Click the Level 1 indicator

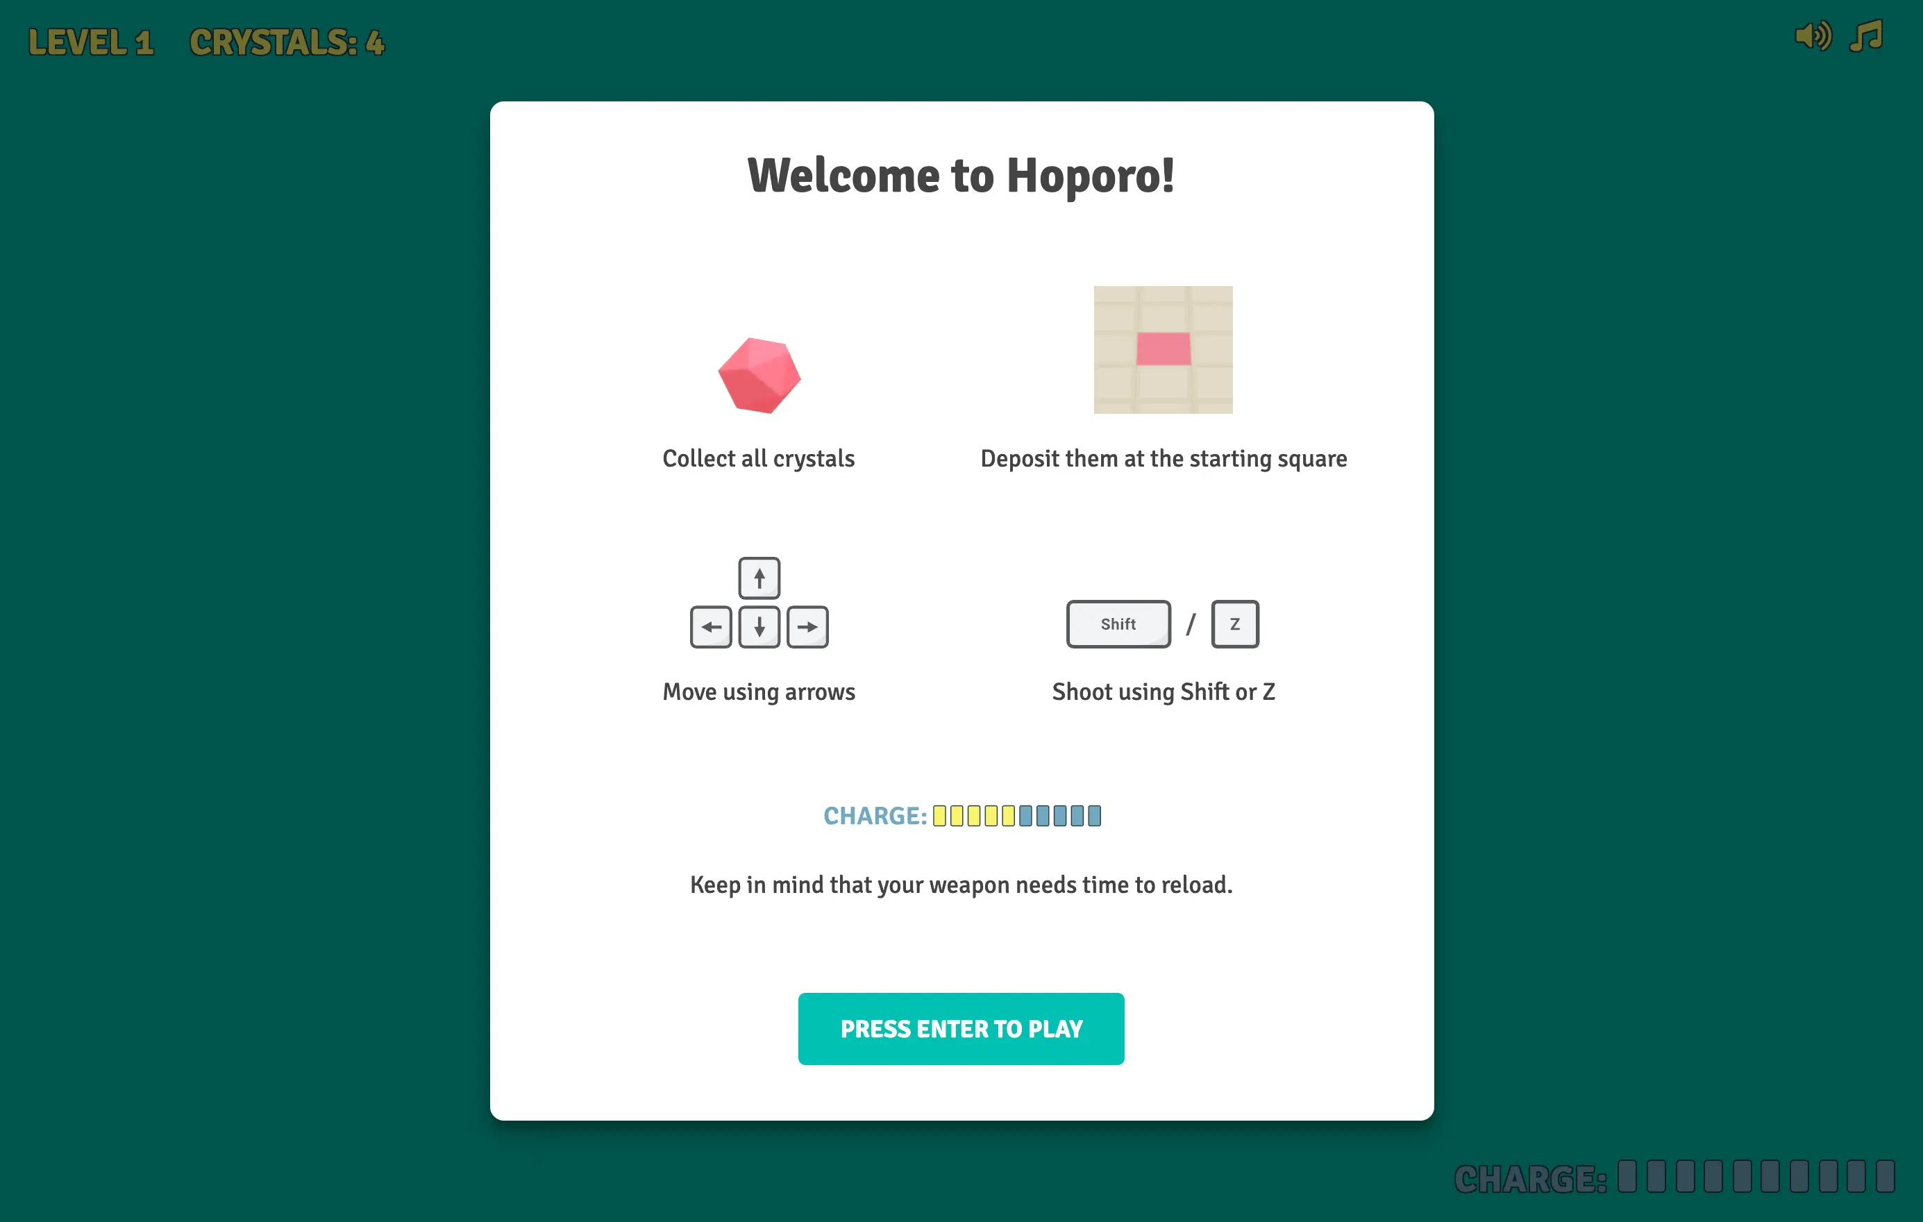[x=90, y=42]
